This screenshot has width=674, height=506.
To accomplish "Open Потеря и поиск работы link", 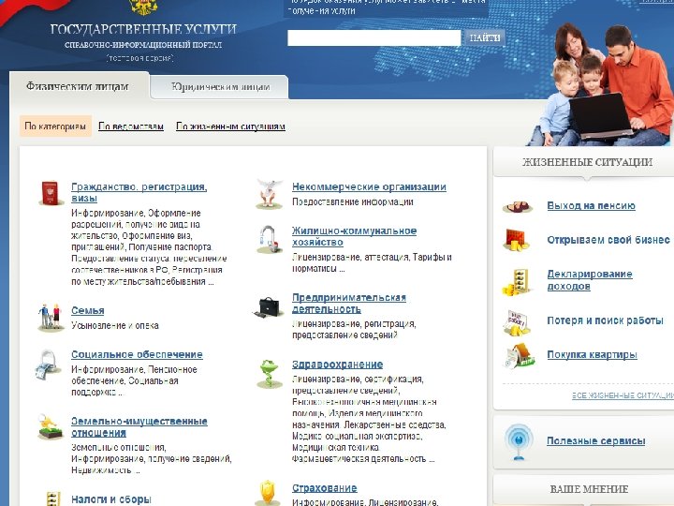I will point(605,320).
